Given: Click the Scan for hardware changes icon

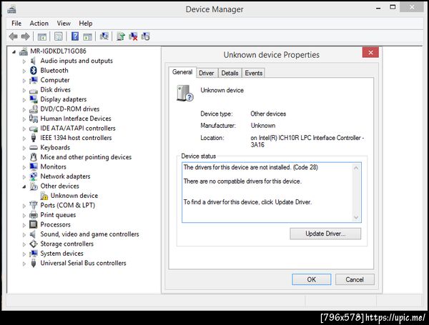Looking at the screenshot, I should 104,36.
